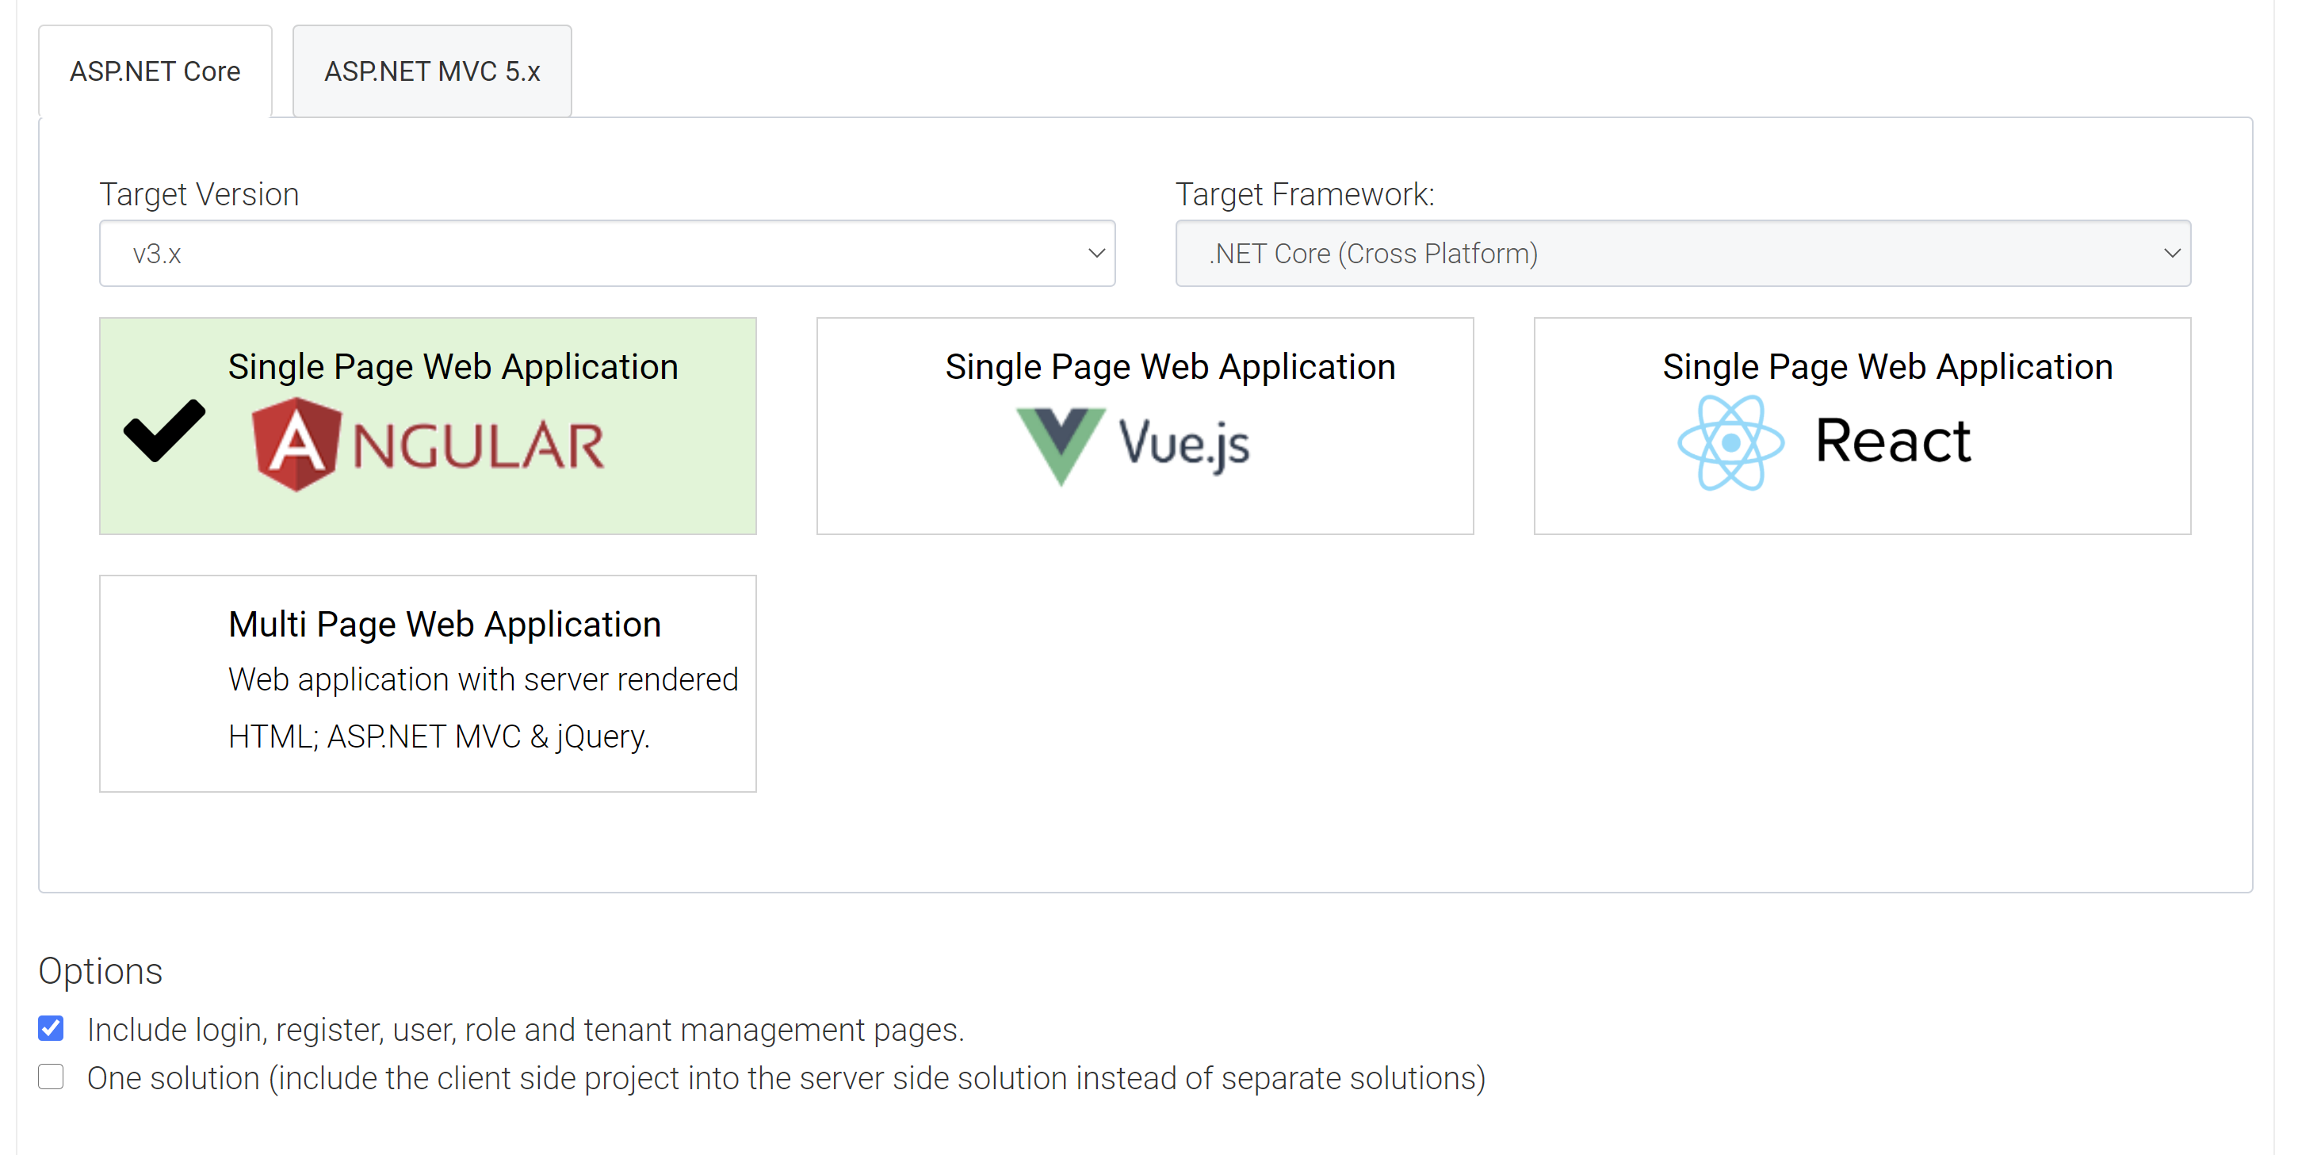Viewport: 2298px width, 1155px height.
Task: Click the React atom logo
Action: (x=1730, y=442)
